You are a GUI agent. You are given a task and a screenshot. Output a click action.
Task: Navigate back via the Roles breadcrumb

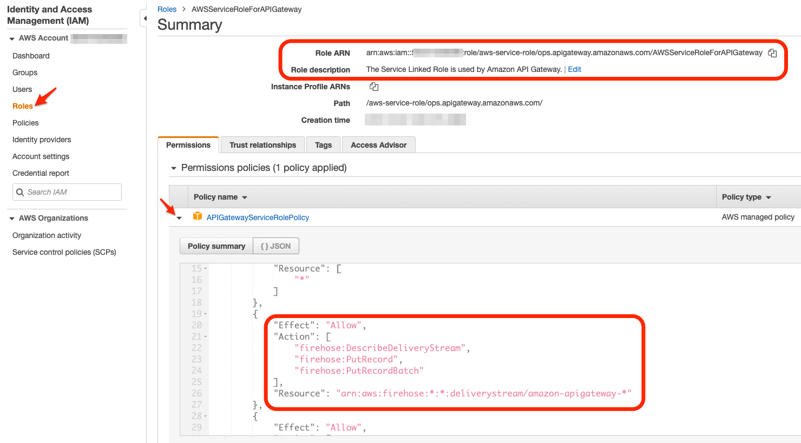pyautogui.click(x=167, y=9)
